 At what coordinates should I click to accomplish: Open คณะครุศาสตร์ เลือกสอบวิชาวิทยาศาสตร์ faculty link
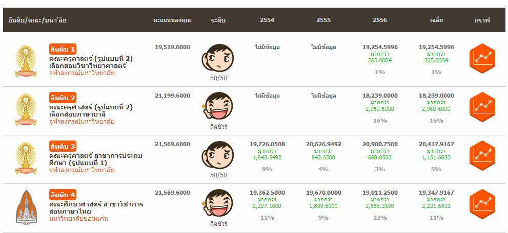[x=91, y=62]
